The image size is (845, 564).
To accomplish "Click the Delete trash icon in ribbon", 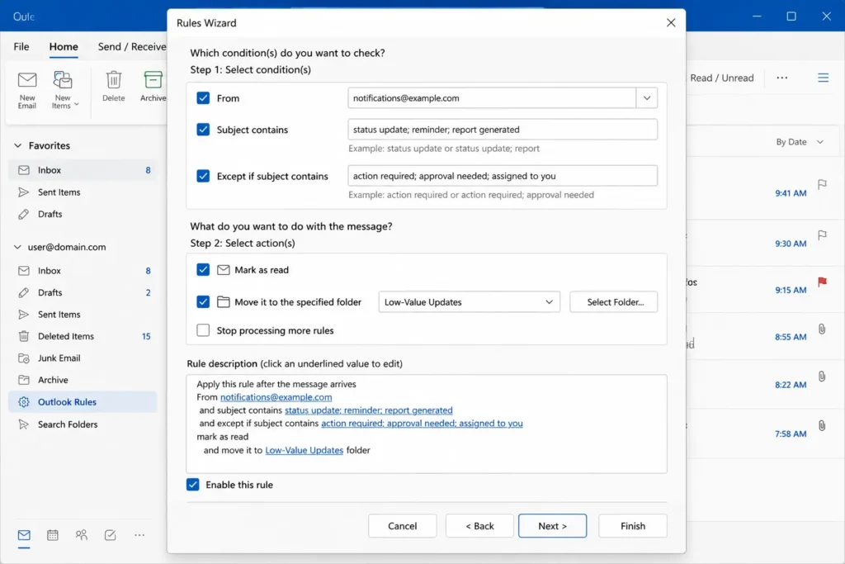I will 114,80.
